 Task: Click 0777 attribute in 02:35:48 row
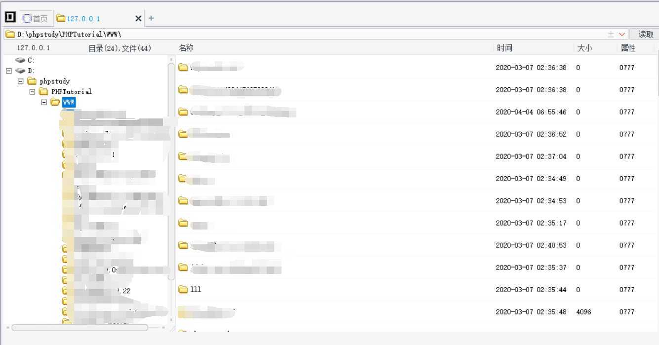coord(627,312)
